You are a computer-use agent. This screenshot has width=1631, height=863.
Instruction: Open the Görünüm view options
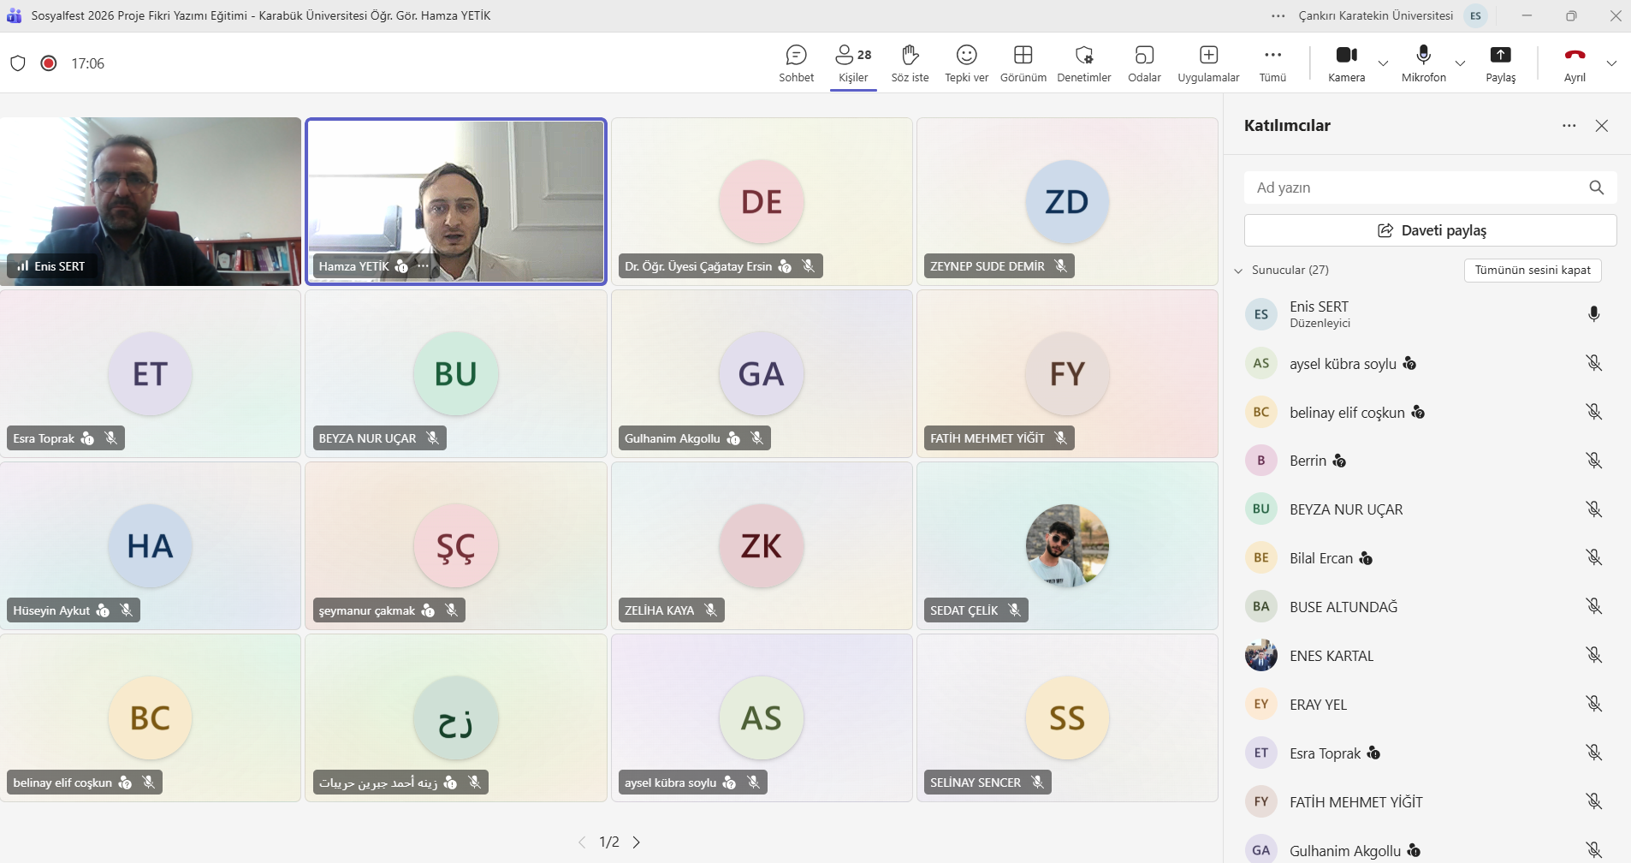coord(1023,63)
